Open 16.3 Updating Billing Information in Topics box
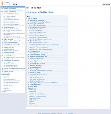The width and height of the screenshot is (111, 114). 37,79
